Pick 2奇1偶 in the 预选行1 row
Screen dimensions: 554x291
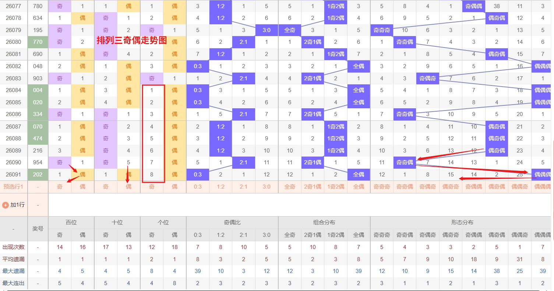pyautogui.click(x=313, y=187)
